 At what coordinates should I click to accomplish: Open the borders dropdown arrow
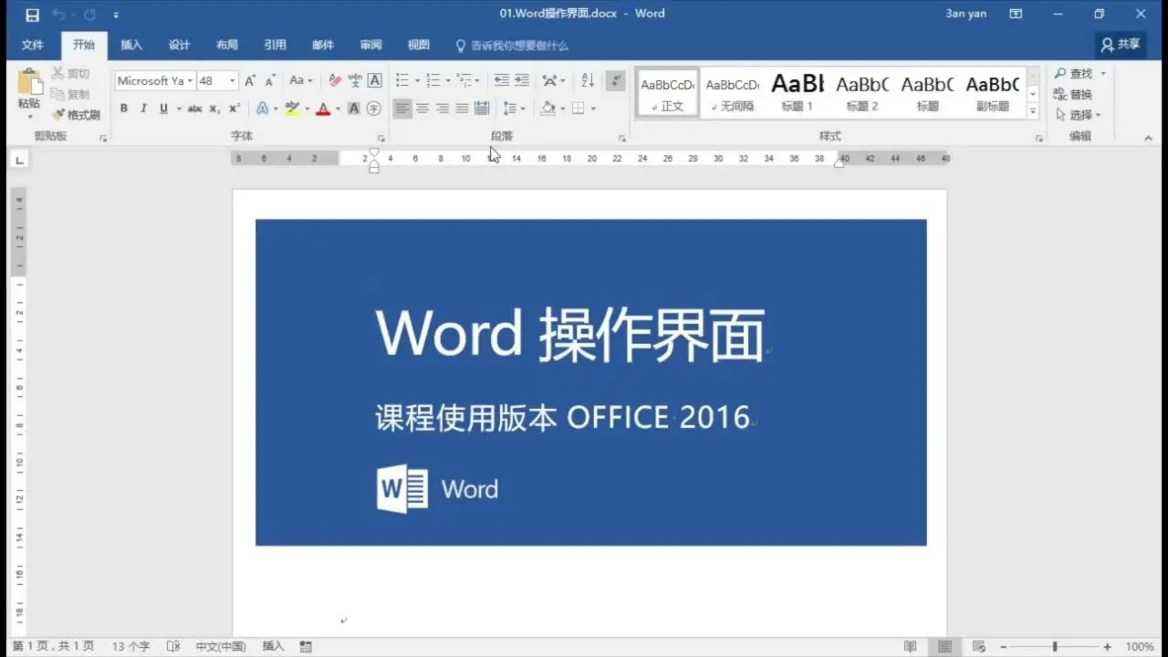click(593, 109)
